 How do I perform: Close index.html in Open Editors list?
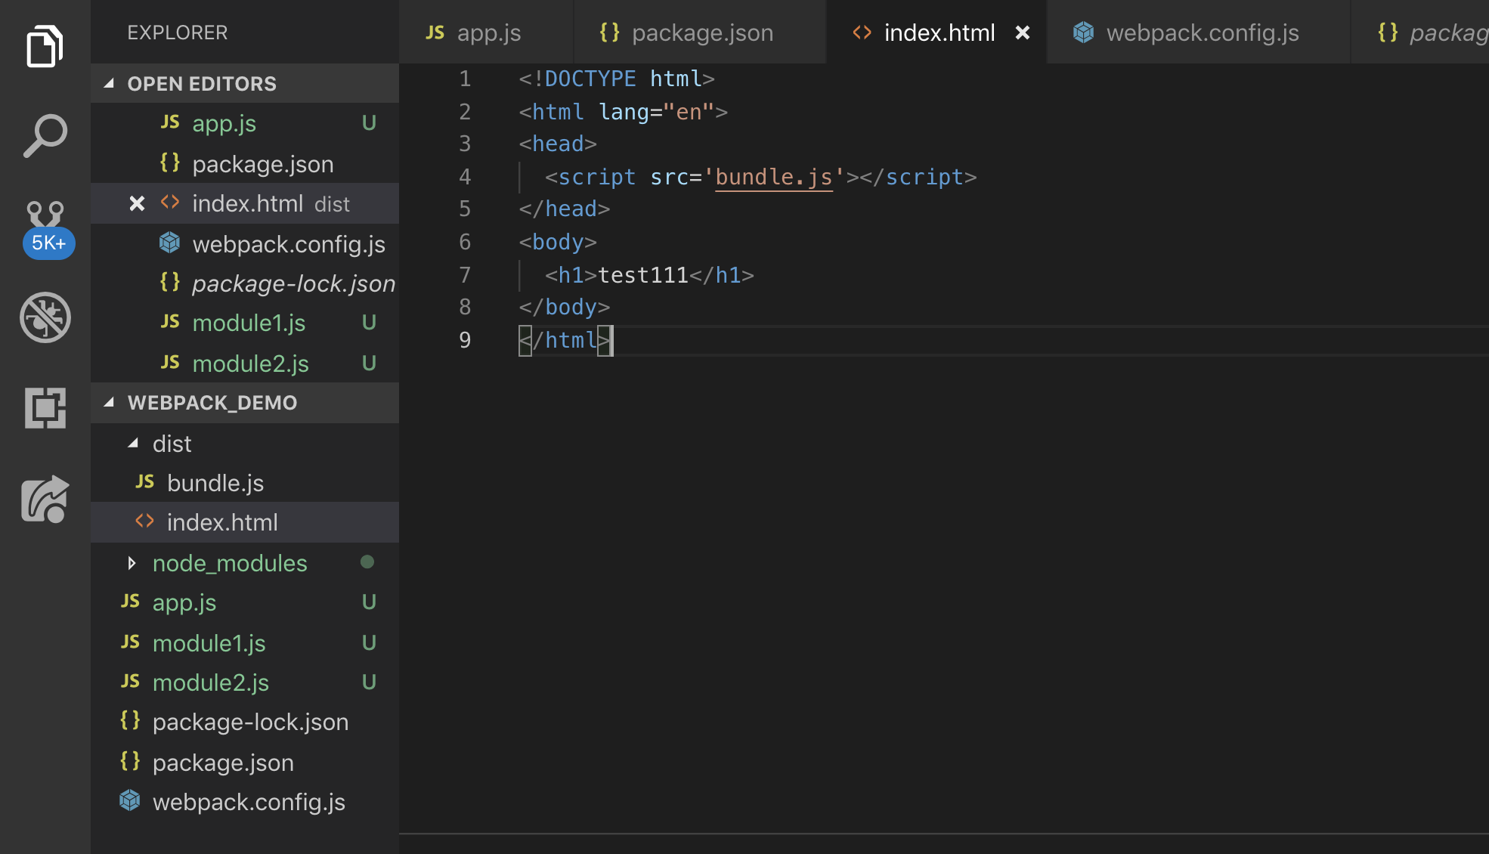pyautogui.click(x=137, y=204)
